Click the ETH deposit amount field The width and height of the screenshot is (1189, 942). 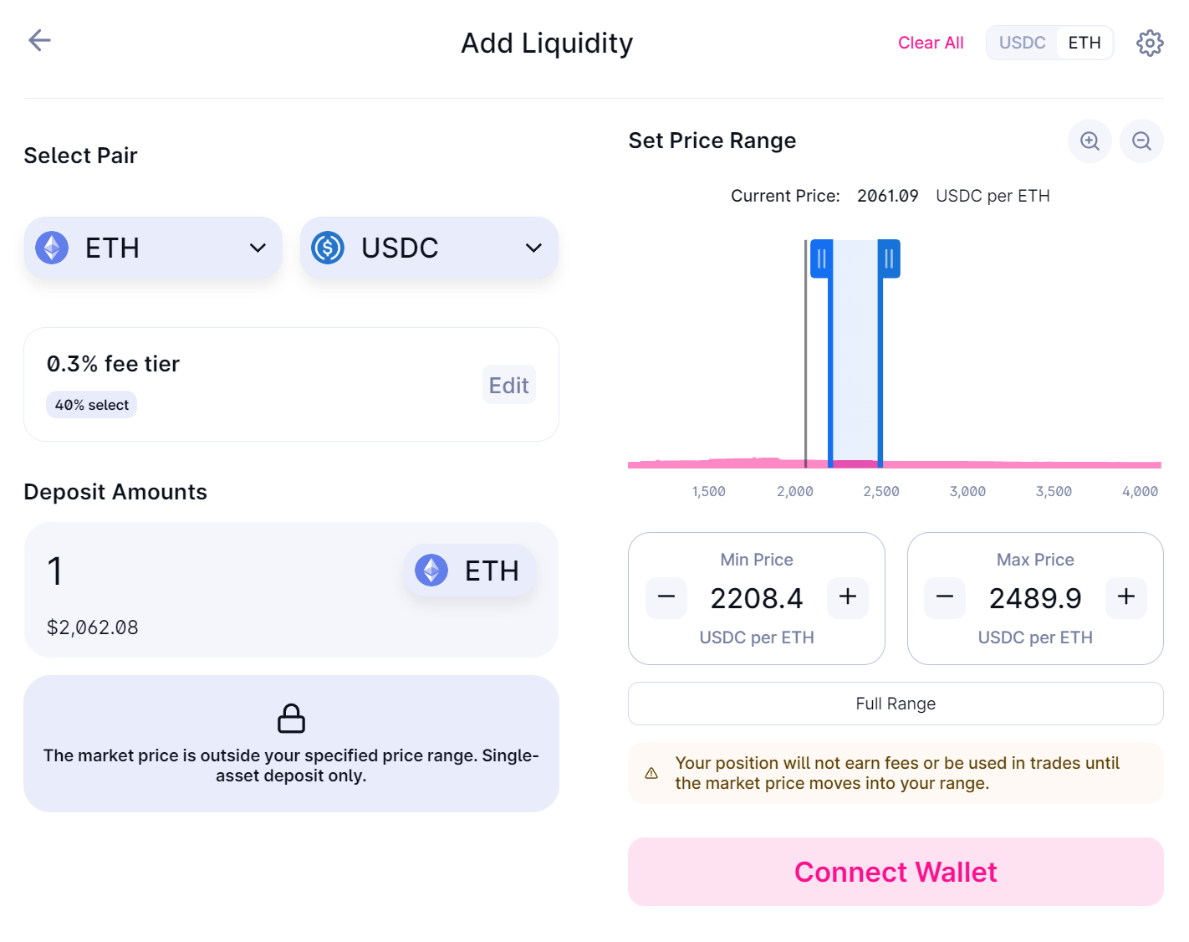pos(217,571)
